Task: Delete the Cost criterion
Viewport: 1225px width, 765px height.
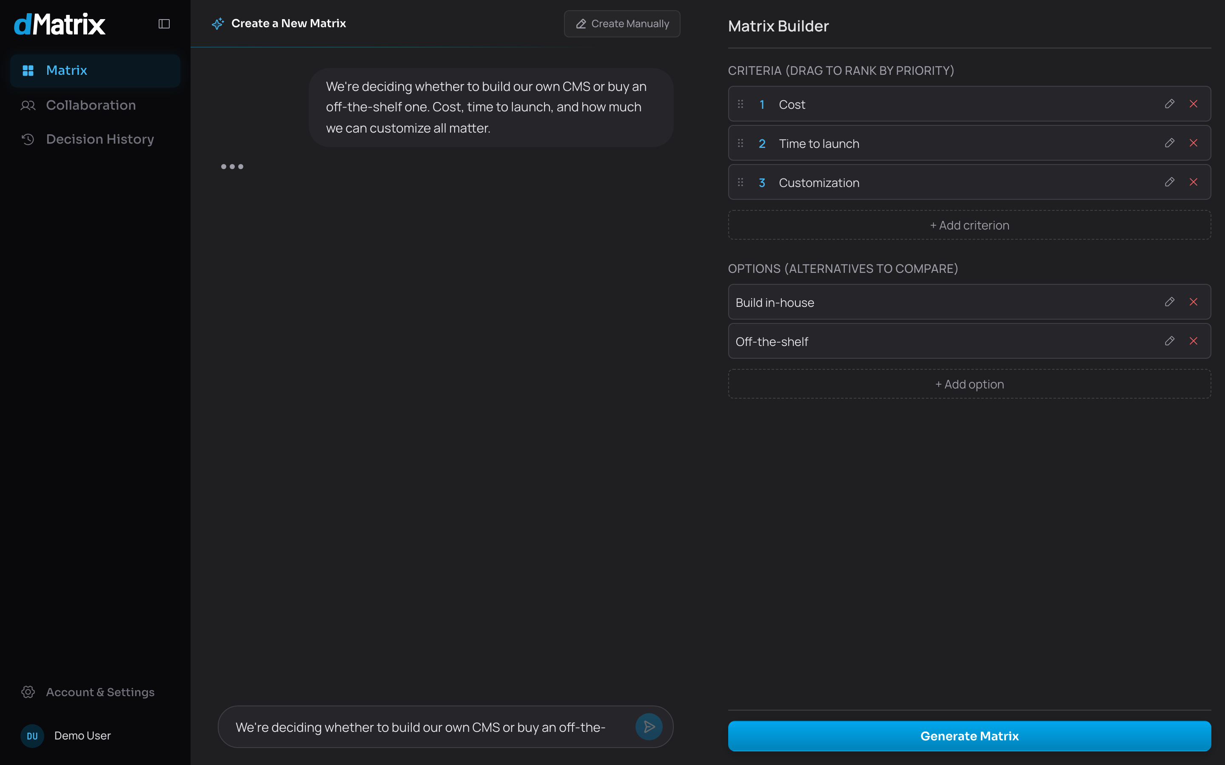Action: point(1193,104)
